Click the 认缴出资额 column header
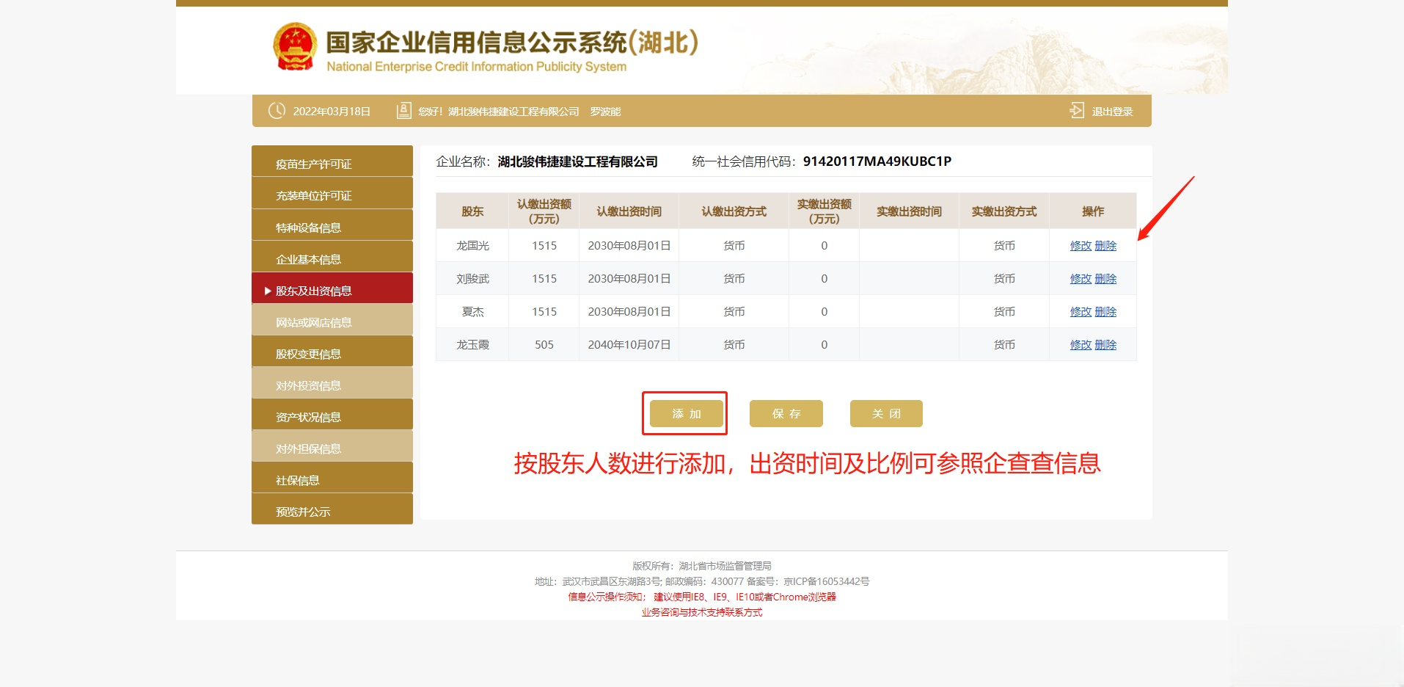 (x=544, y=211)
